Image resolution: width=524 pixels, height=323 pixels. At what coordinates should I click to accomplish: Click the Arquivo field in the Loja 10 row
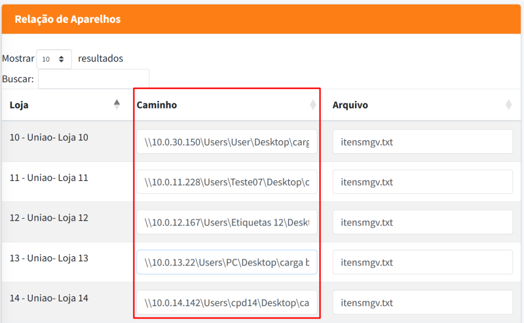(422, 142)
